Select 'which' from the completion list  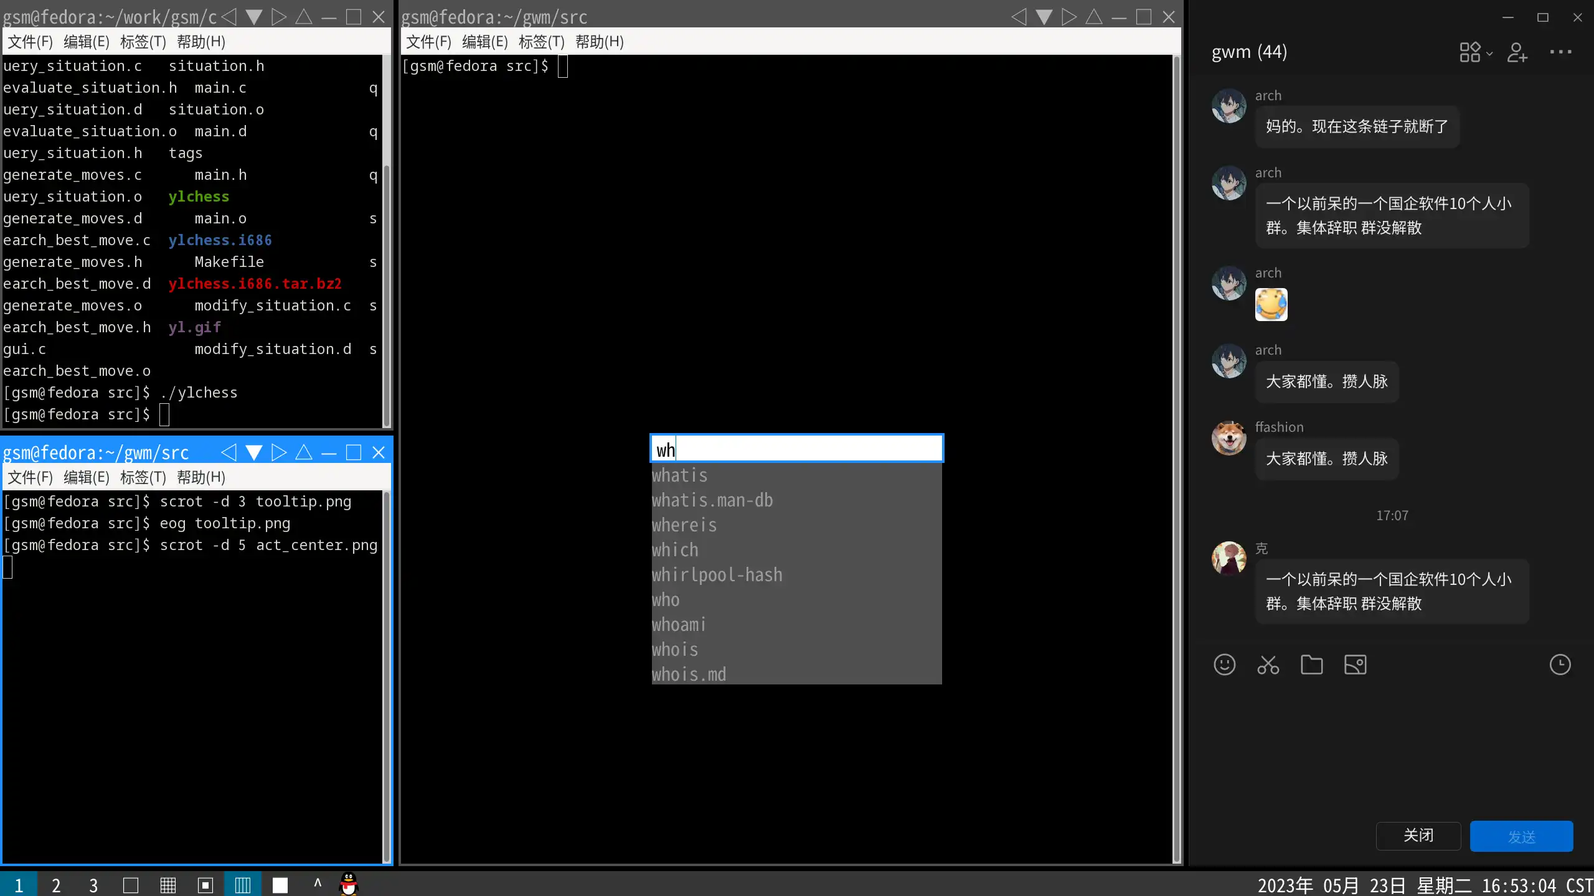tap(675, 550)
